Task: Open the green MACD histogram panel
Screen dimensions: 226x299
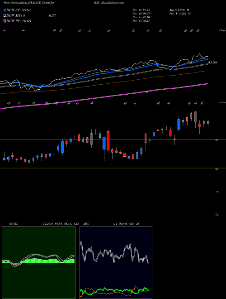Action: point(38,263)
